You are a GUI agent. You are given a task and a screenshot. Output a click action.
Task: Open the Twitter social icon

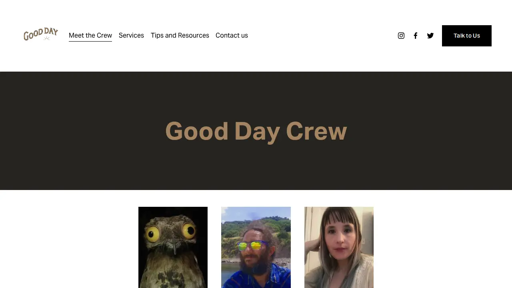click(430, 36)
